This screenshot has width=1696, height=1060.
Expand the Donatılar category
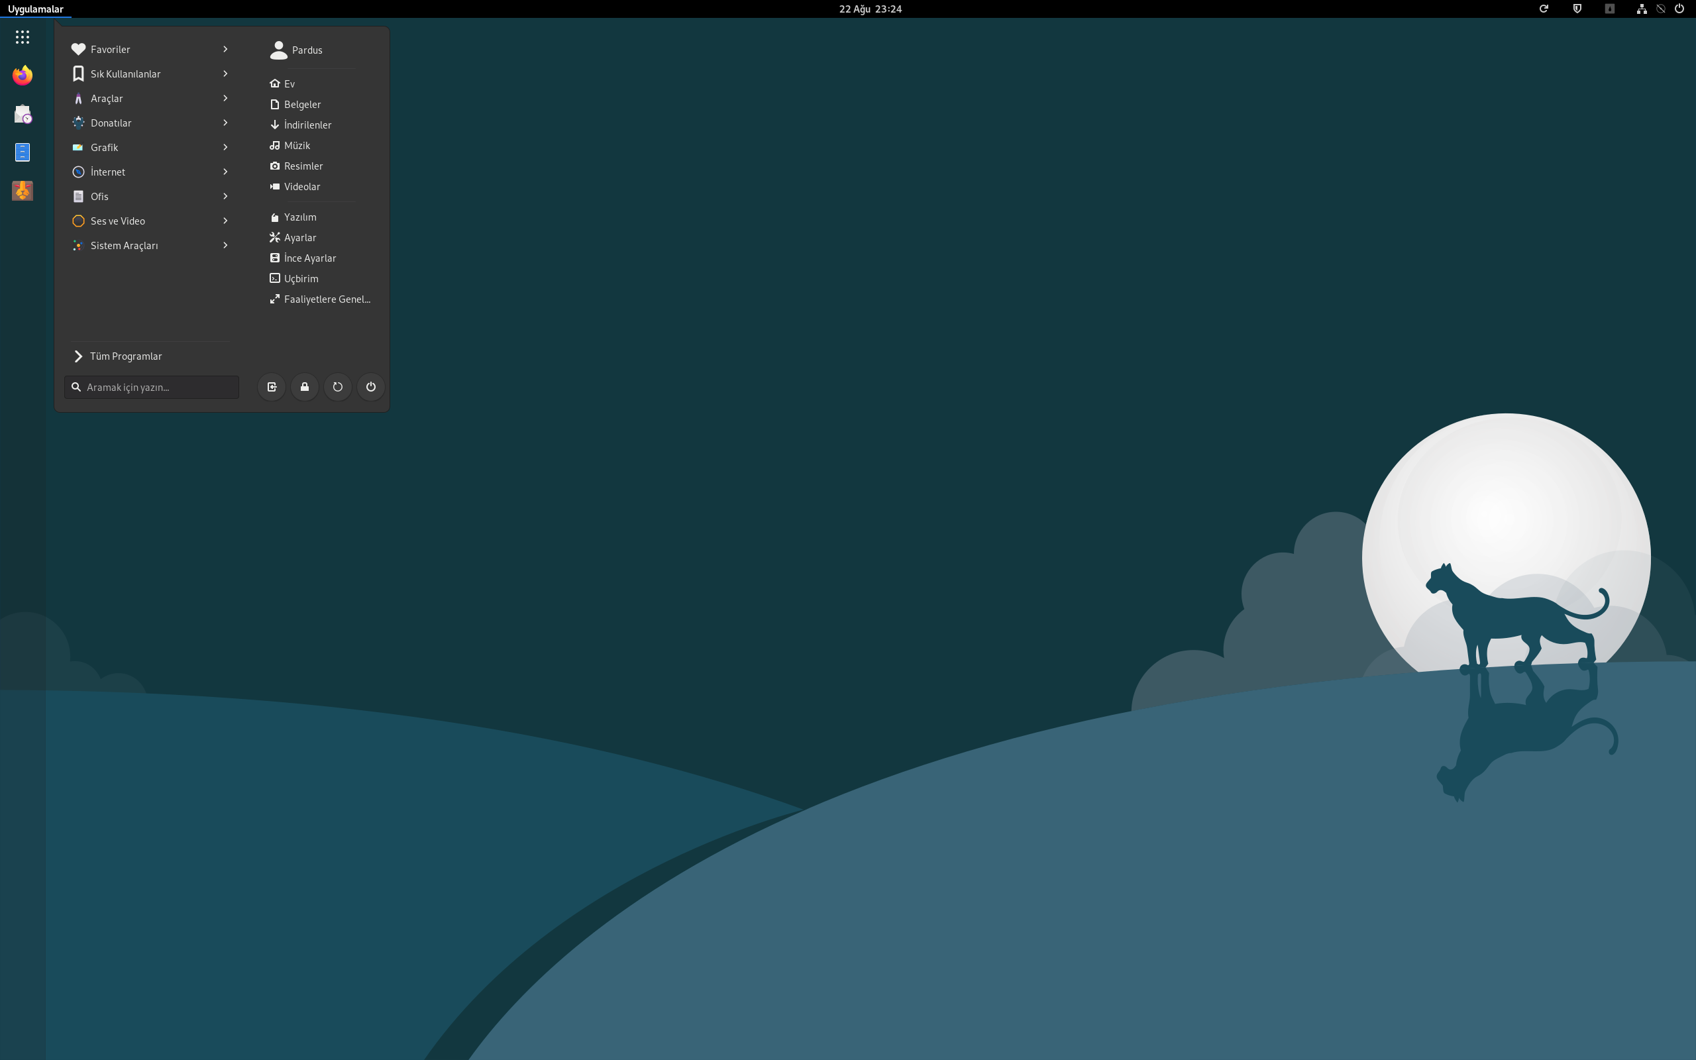click(x=150, y=123)
